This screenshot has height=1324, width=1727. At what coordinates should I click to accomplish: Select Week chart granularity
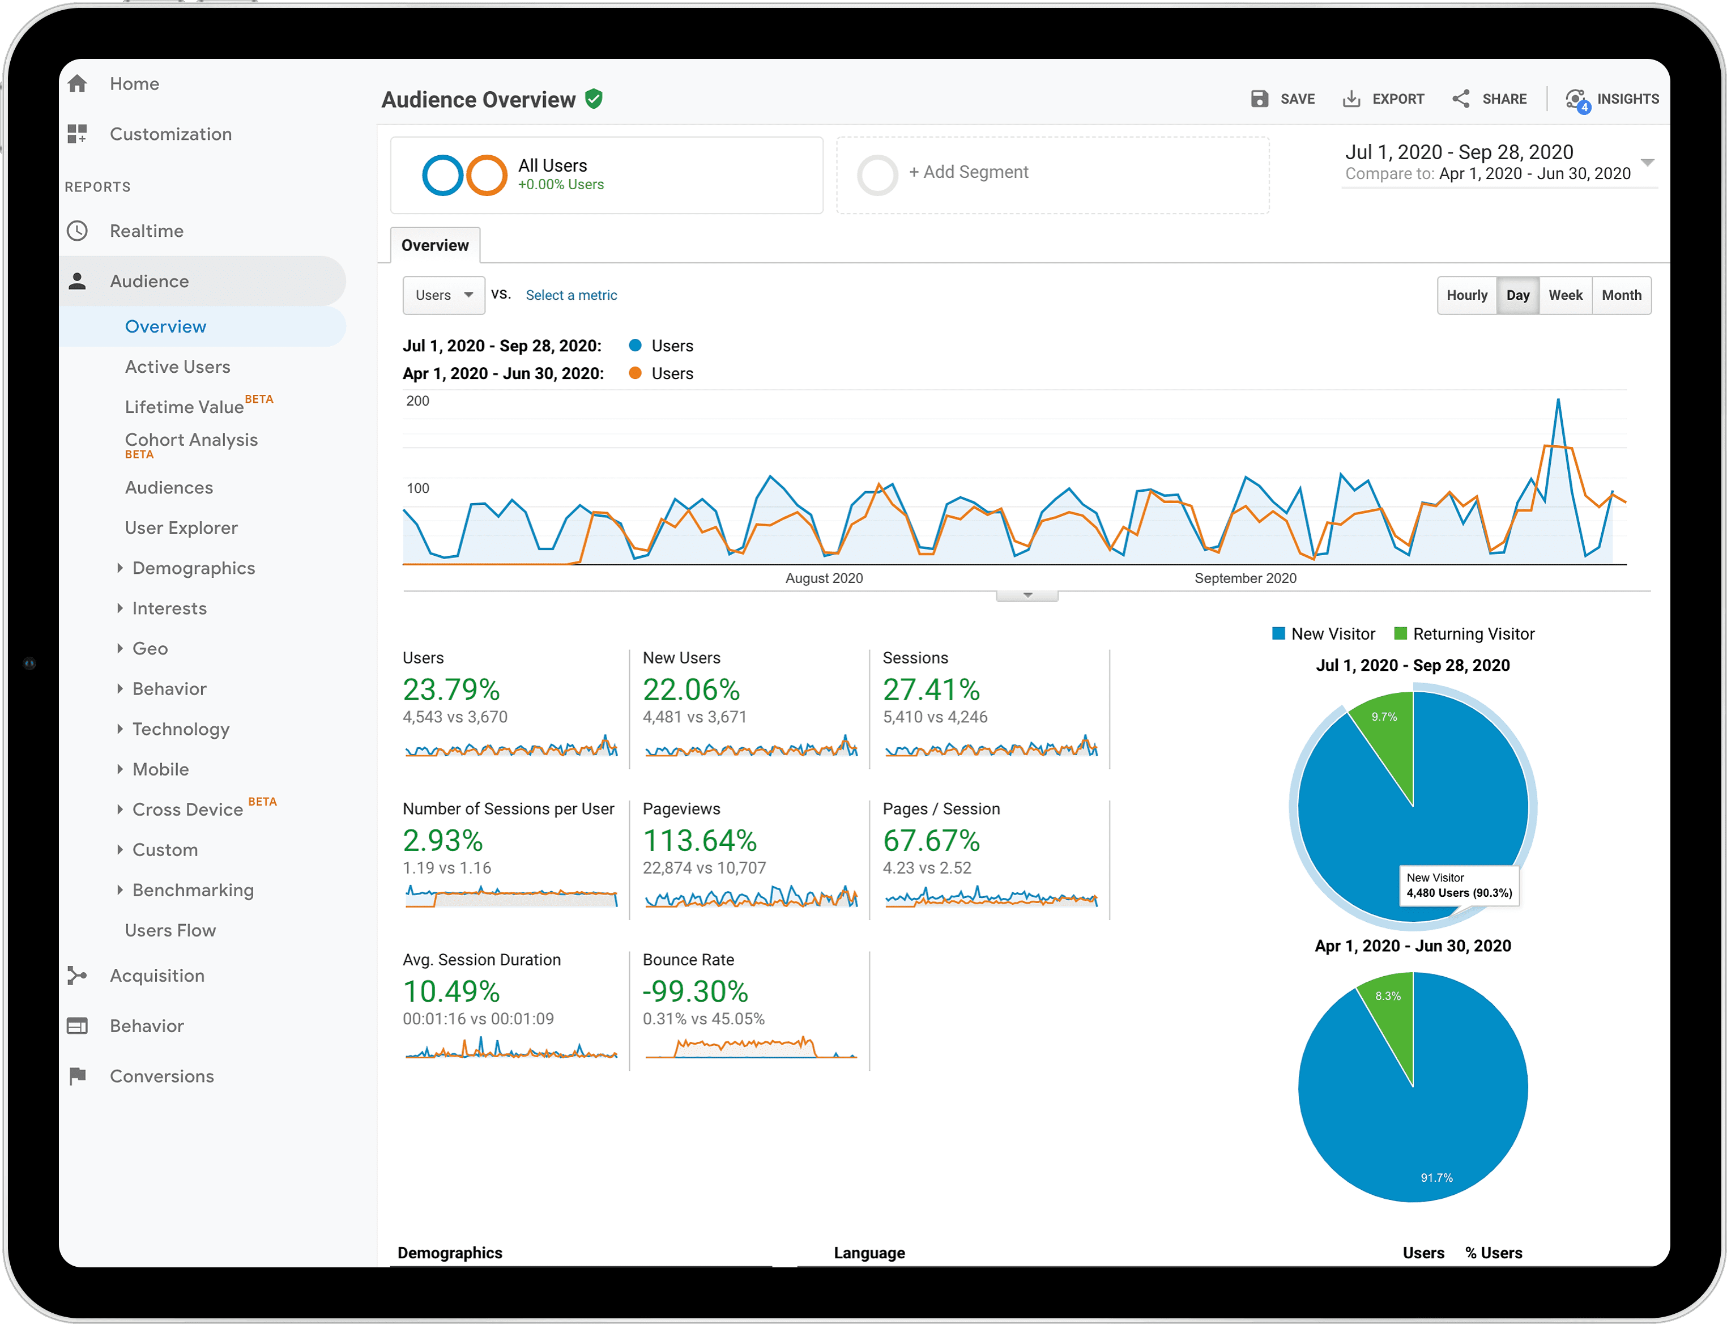1566,296
